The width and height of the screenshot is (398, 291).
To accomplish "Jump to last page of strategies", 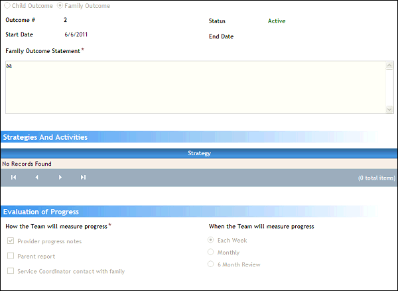I will click(x=83, y=178).
